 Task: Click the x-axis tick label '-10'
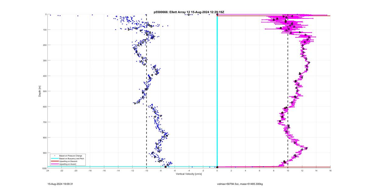tap(147, 170)
